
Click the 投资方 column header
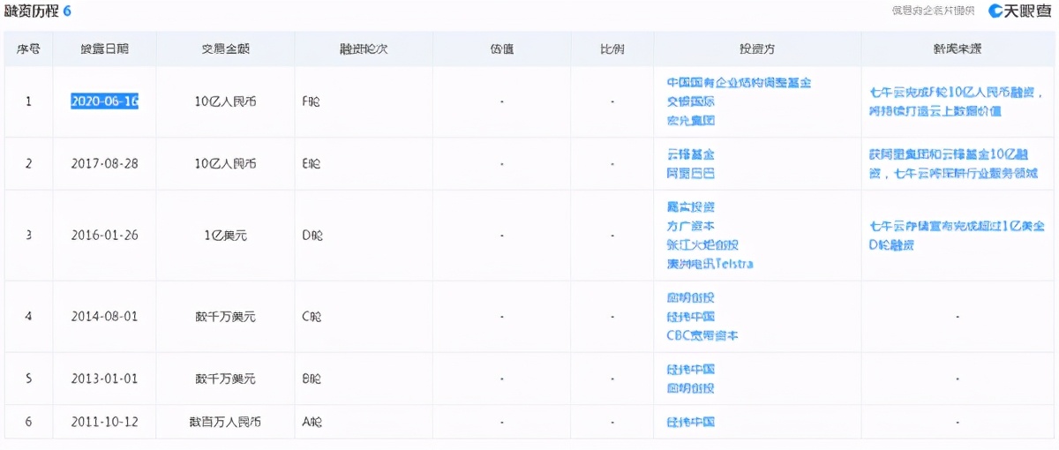757,49
